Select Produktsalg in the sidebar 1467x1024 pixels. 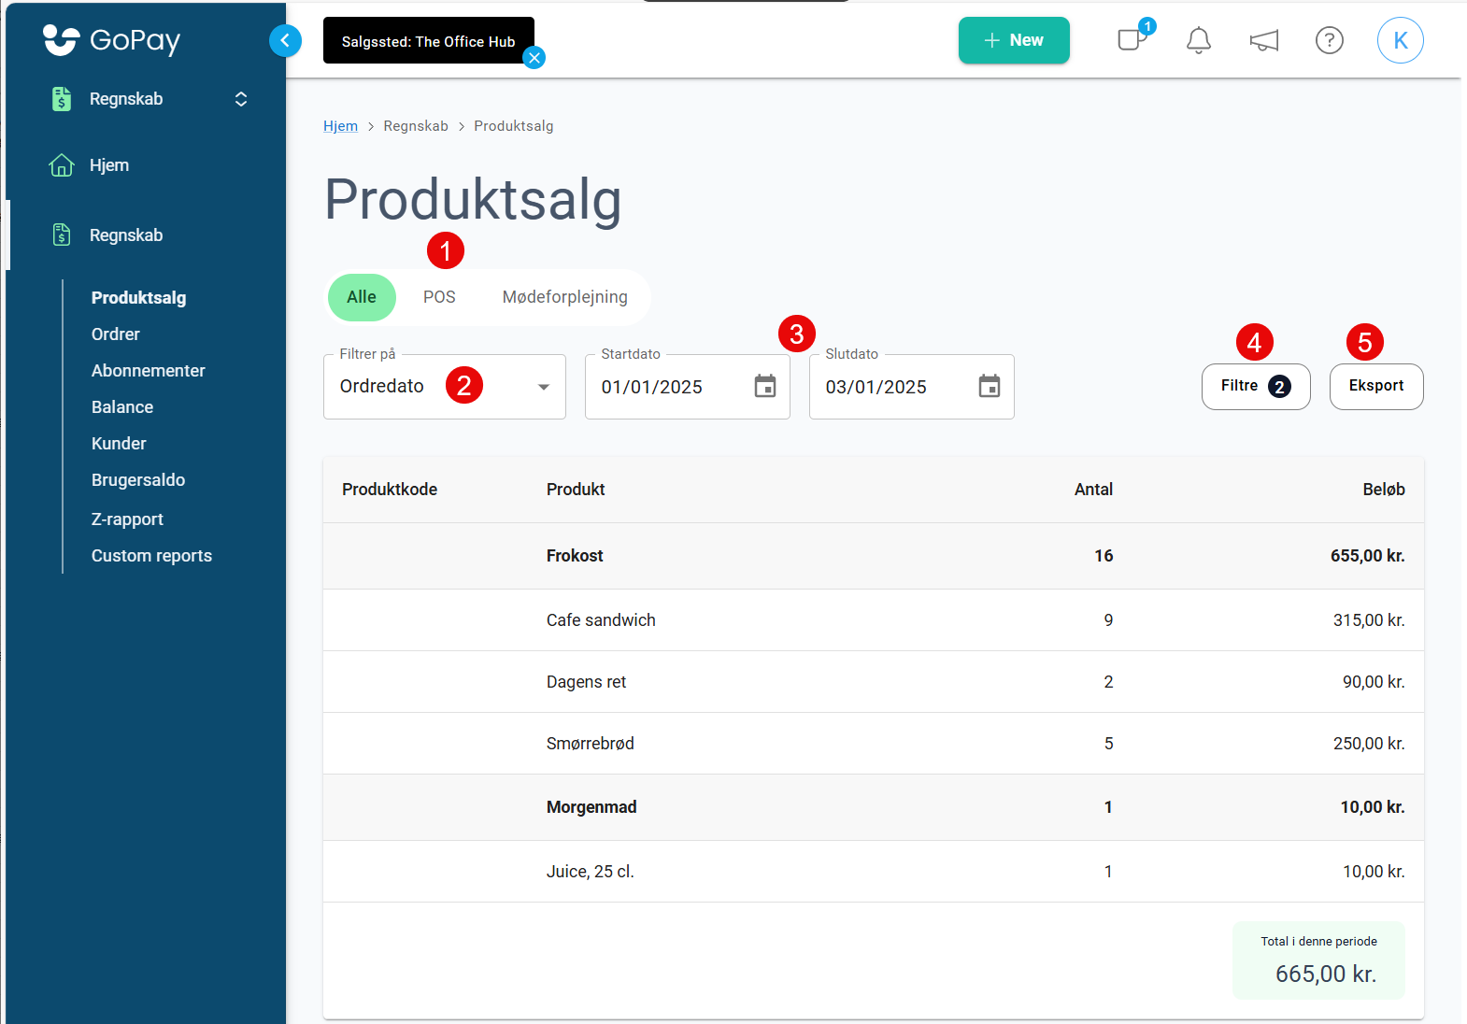[x=138, y=298]
